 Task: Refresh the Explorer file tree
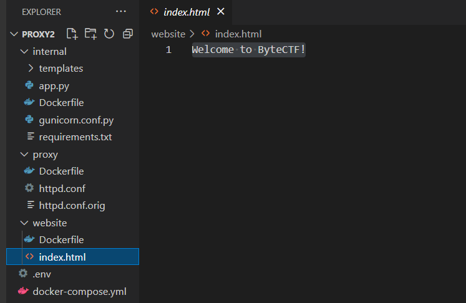[x=109, y=34]
